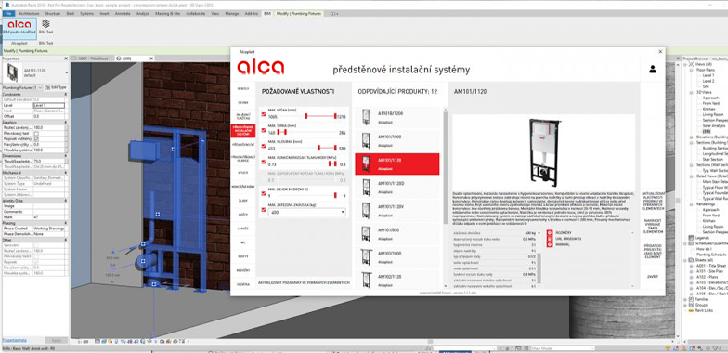Select the A101B/1200 product thumbnail
728x353 pixels.
tap(366, 117)
